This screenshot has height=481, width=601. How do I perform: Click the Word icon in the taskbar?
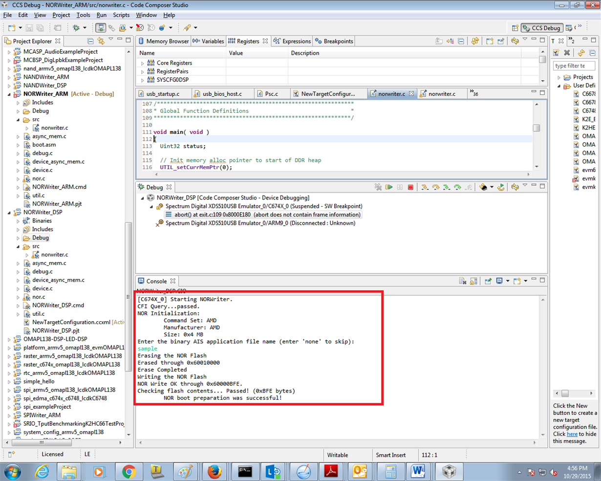(x=418, y=472)
